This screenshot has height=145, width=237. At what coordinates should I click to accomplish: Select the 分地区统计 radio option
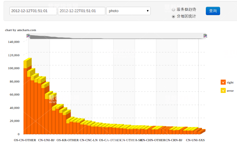[173, 17]
